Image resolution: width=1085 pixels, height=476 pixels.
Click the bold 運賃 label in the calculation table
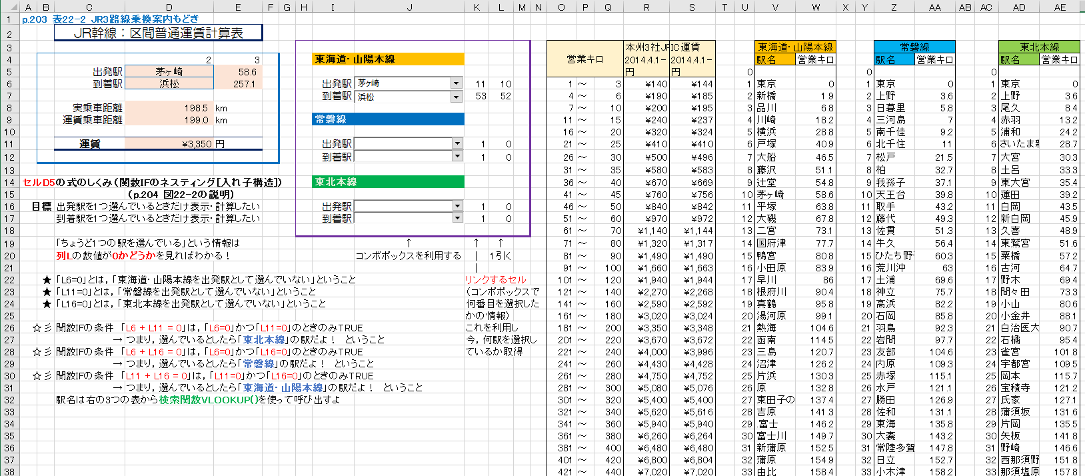(x=90, y=143)
